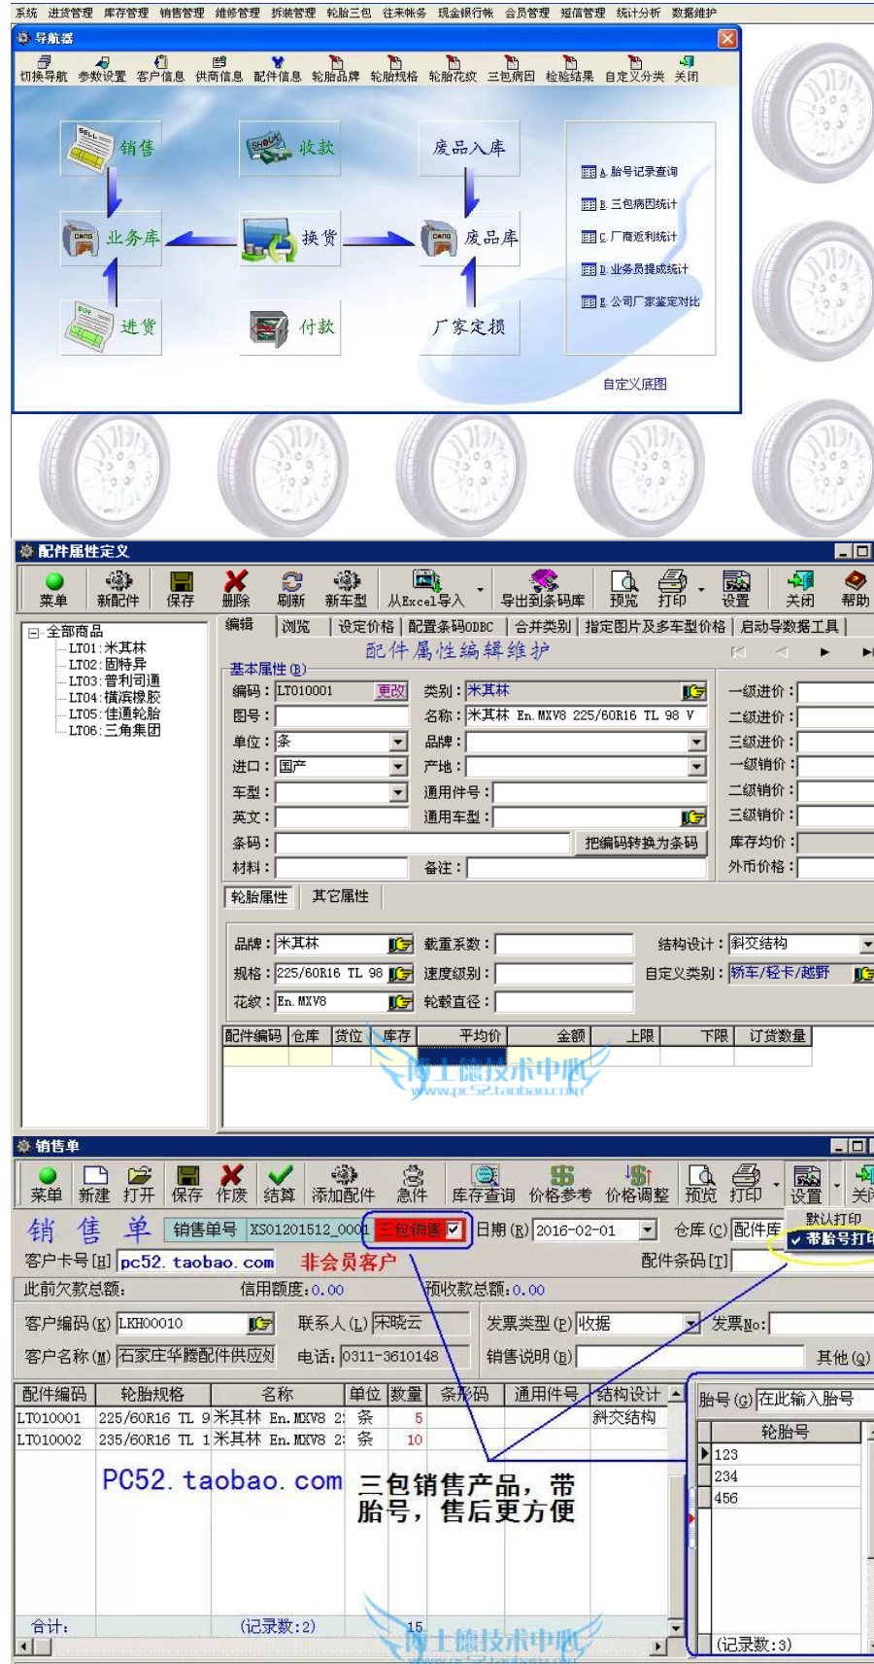This screenshot has width=874, height=1664.
Task: Select LT01:米其林 in the tree
Action: coord(107,648)
